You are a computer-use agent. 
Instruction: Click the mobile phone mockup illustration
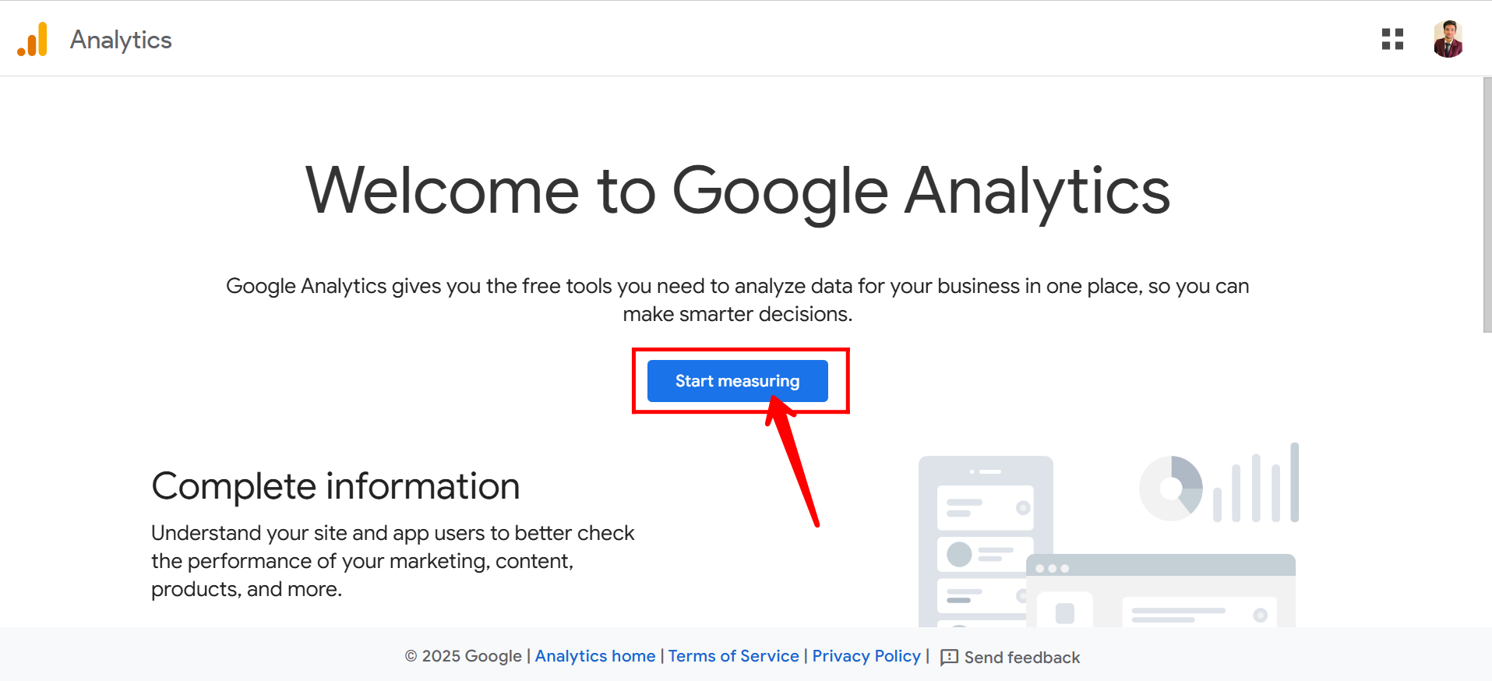click(x=985, y=542)
